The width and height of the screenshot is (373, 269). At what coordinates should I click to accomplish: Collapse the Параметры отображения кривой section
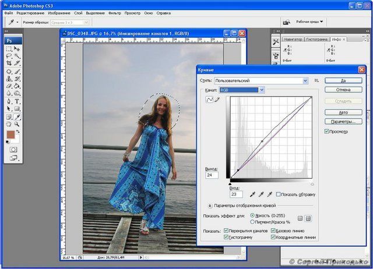click(x=209, y=206)
